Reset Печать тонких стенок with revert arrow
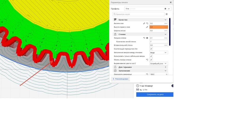The height and width of the screenshot is (126, 225). [147, 60]
